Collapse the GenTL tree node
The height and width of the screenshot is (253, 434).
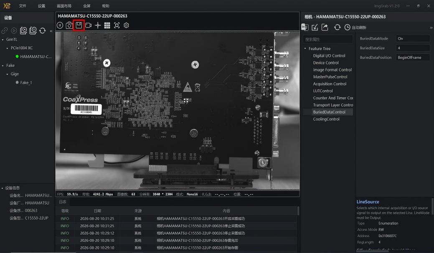coord(3,40)
